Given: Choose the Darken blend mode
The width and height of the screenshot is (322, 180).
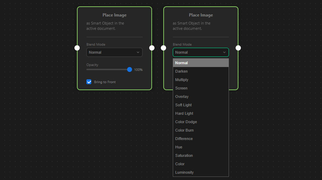Looking at the screenshot, I should tap(201, 71).
